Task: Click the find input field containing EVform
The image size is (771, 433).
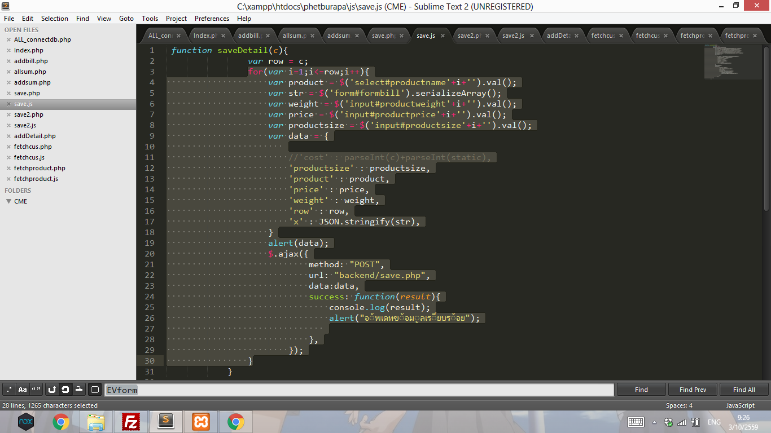Action: tap(359, 390)
